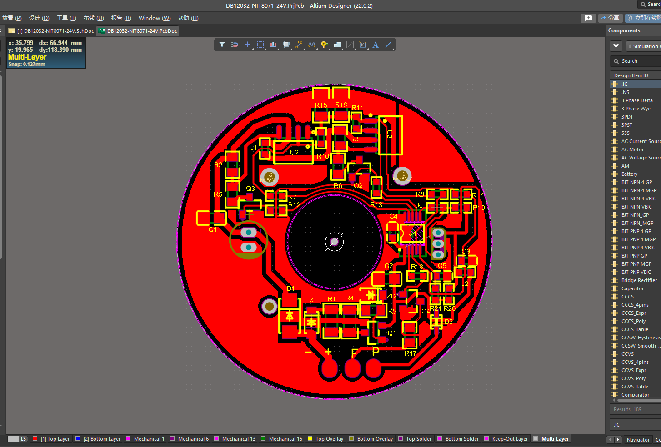661x447 pixels.
Task: Select the Multi-Layer tab
Action: tap(551, 439)
